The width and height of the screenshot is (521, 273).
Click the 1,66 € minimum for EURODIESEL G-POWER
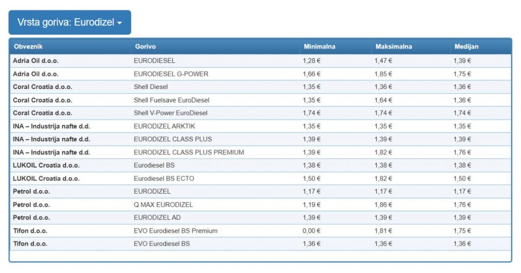click(311, 74)
